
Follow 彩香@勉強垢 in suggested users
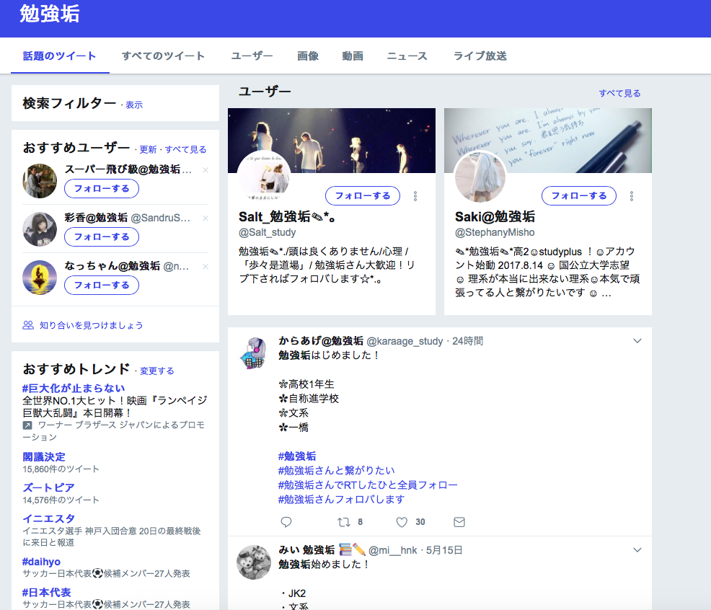click(x=102, y=237)
